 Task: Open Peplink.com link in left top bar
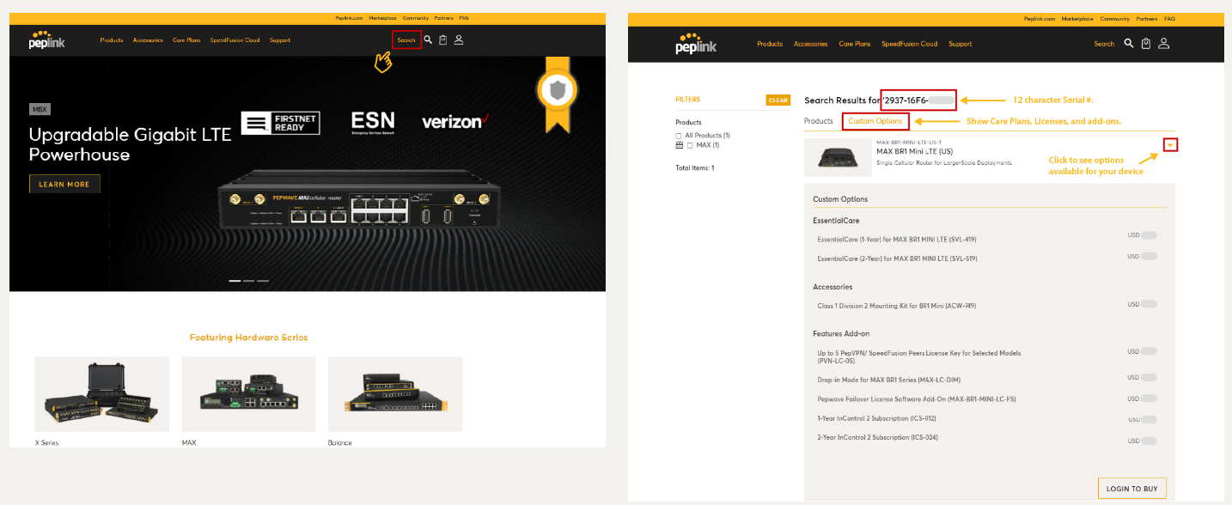pos(348,18)
